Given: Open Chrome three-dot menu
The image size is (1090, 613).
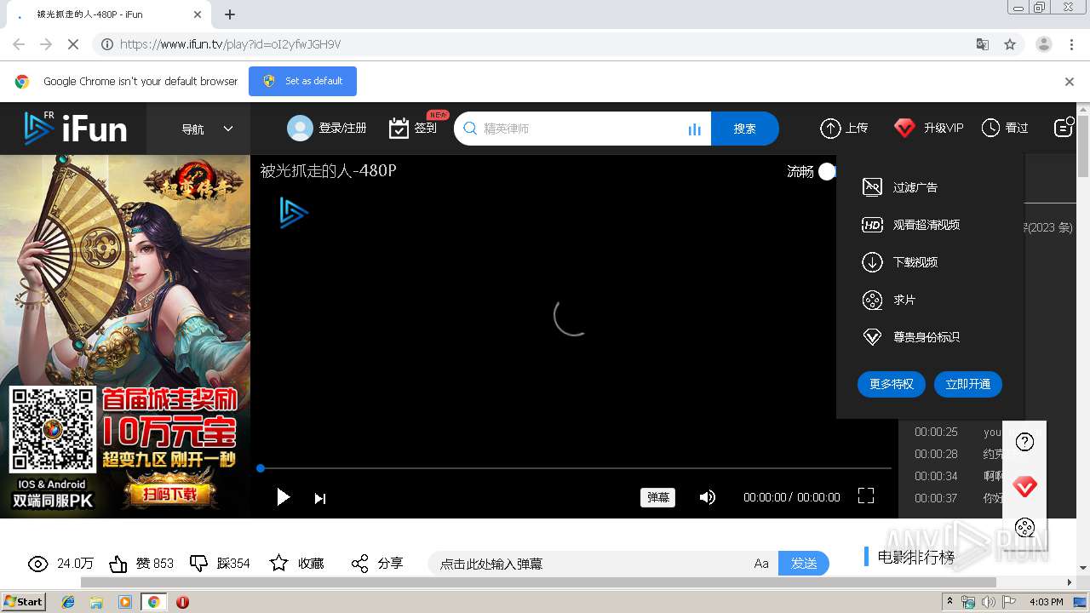Looking at the screenshot, I should [1071, 44].
